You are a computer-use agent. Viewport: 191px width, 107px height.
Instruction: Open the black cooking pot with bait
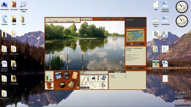click(62, 84)
